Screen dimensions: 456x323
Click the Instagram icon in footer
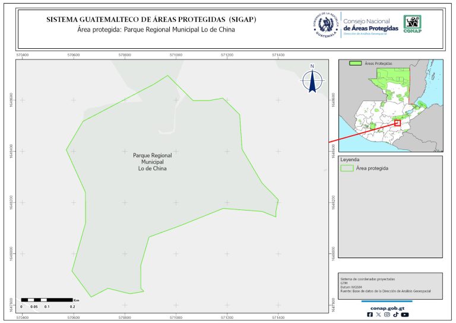(387, 315)
